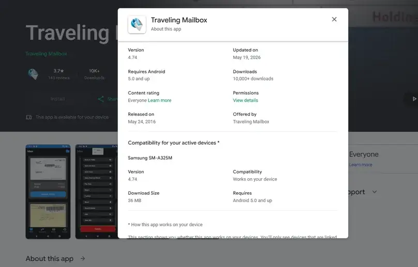
Task: Open the Traveling Mailbox developer link on the background page
Action: coord(46,54)
